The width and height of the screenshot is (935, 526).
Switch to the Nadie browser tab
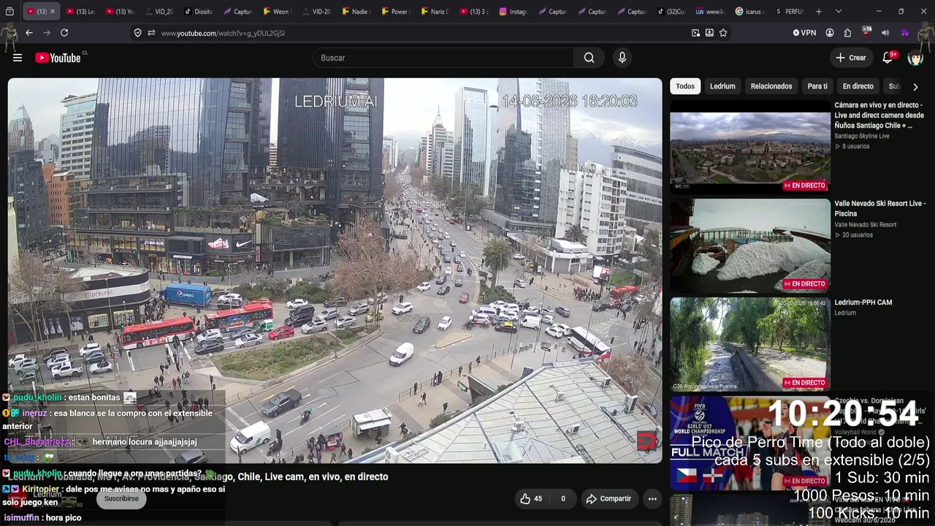pos(356,12)
